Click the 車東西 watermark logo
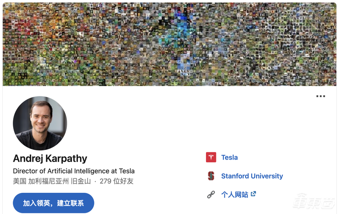 (314, 201)
